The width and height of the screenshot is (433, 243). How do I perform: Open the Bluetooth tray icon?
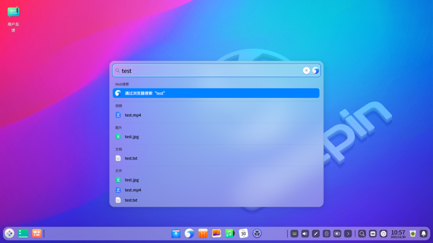[326, 233]
